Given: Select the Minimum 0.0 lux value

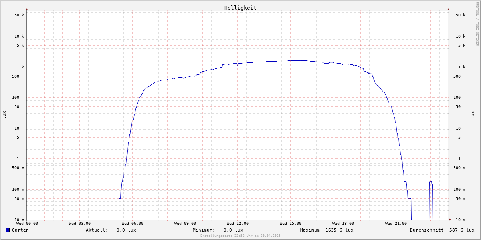Looking at the screenshot, I should [233, 230].
